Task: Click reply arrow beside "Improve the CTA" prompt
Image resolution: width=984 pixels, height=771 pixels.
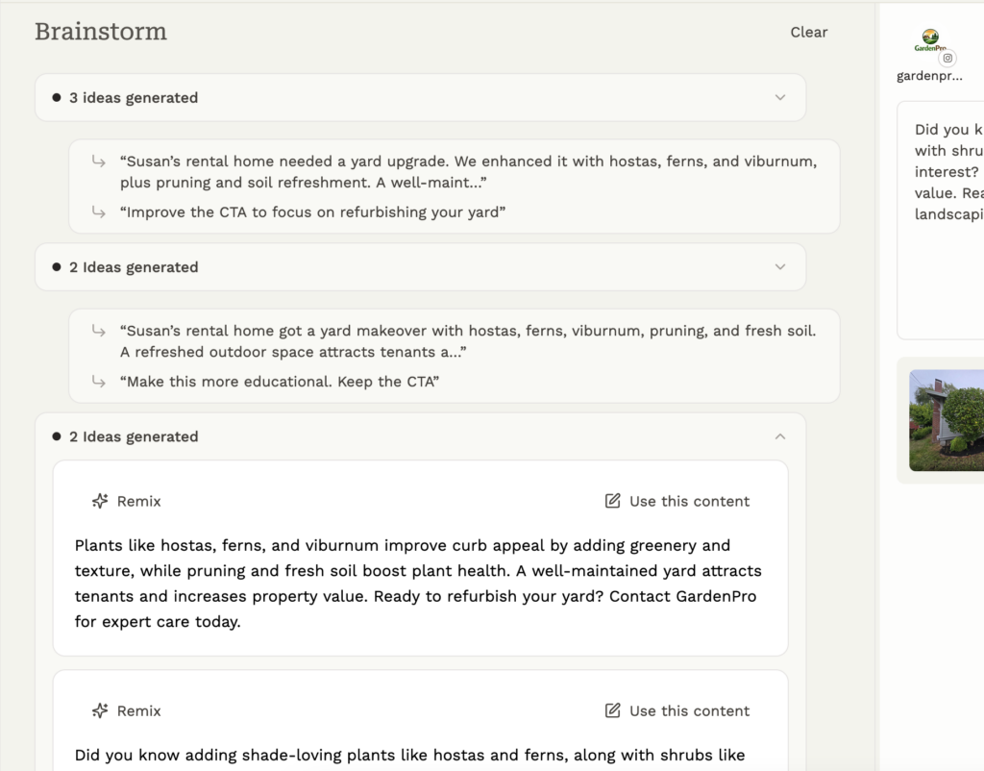Action: (98, 212)
